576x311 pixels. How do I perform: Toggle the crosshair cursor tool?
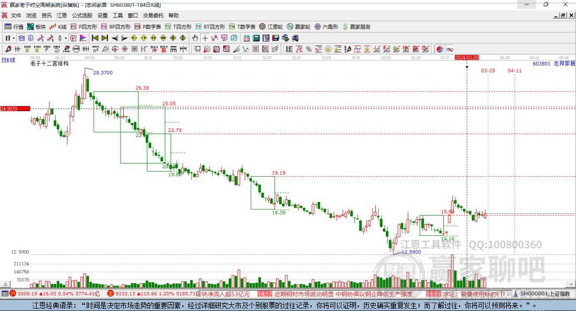[205, 38]
